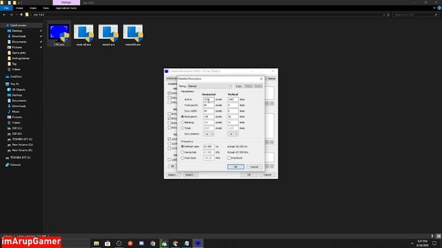Screen dimensions: 442x248
Task: Open Microsoft Store from the taskbar
Action: 108,243
